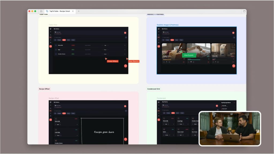This screenshot has width=274, height=154.
Task: Click Expiring Ingredients panel heading in Condensed frame
Action: [x=226, y=103]
